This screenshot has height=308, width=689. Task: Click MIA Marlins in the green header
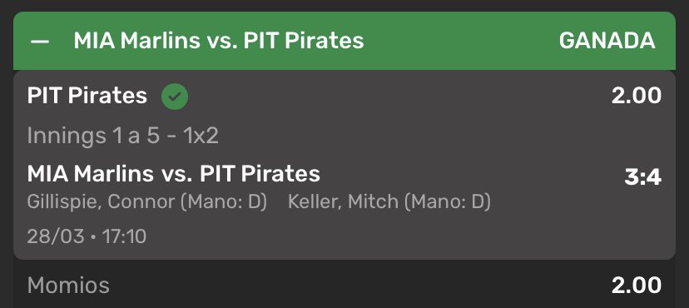click(136, 41)
